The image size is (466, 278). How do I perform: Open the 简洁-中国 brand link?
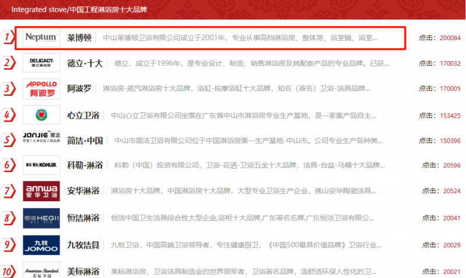84,141
